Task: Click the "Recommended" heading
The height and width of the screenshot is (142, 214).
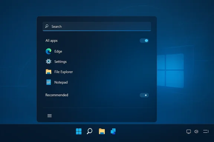Action: click(57, 95)
